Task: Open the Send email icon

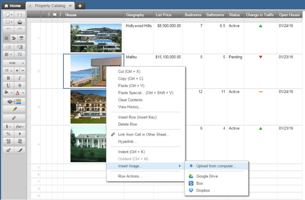Action: 8,23
